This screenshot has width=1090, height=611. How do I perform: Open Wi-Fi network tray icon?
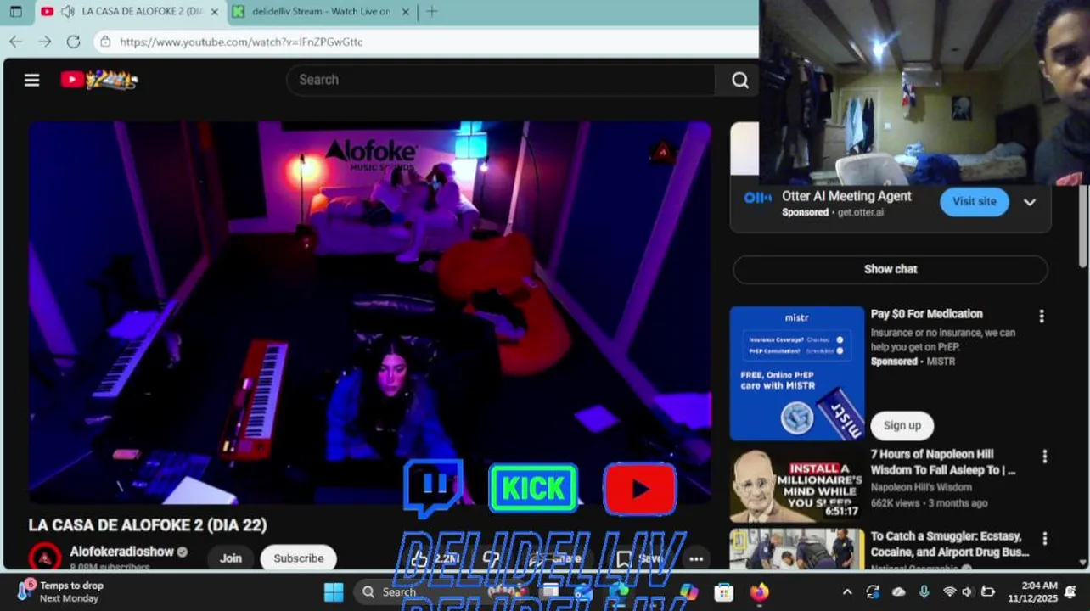click(x=949, y=591)
